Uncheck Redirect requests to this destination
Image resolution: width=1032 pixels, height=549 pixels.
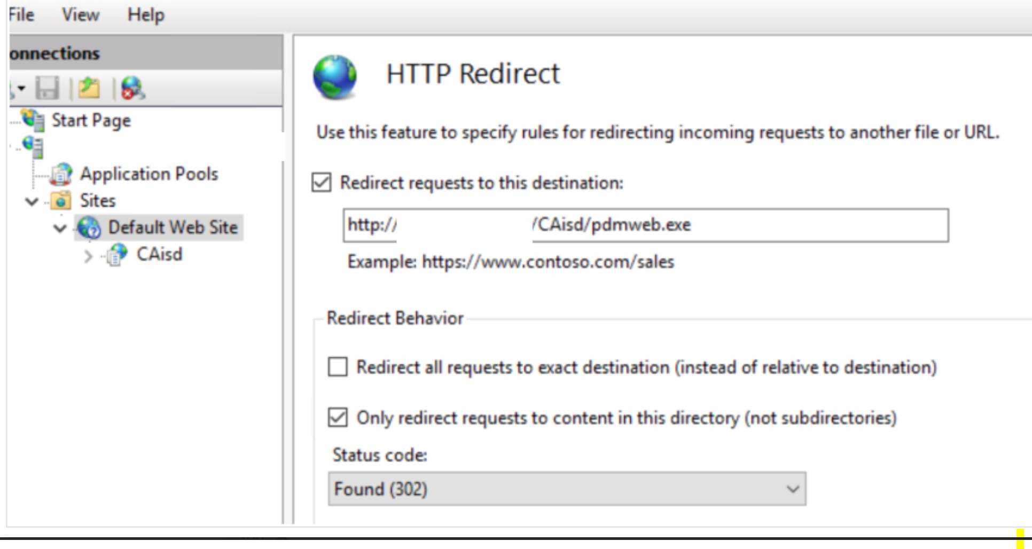(x=322, y=183)
